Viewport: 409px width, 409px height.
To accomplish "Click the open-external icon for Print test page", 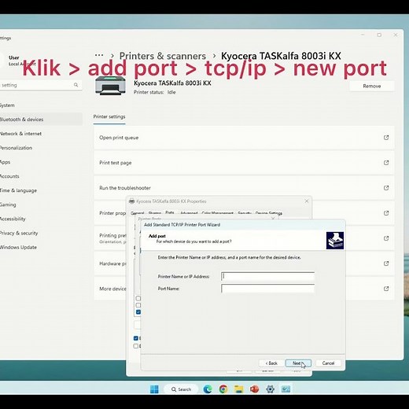I will click(386, 163).
